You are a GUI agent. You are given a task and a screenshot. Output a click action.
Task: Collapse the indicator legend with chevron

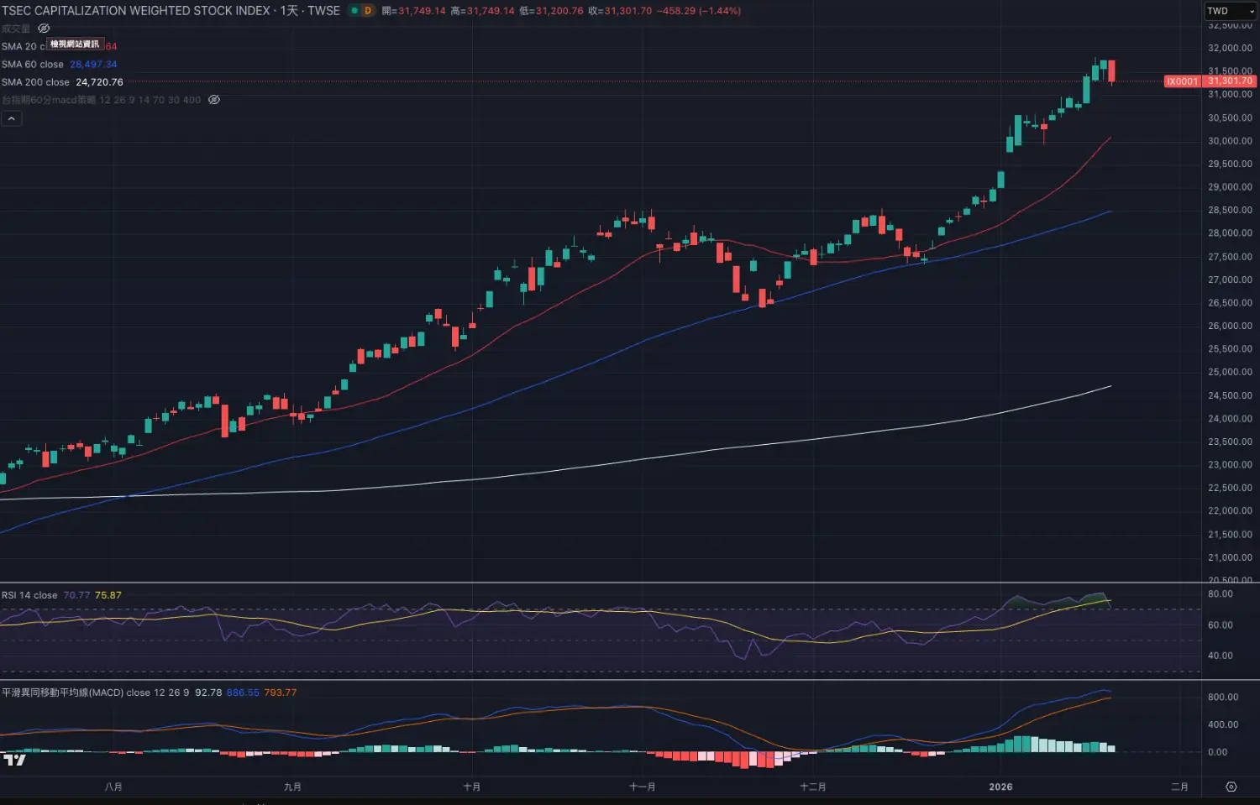click(x=11, y=119)
